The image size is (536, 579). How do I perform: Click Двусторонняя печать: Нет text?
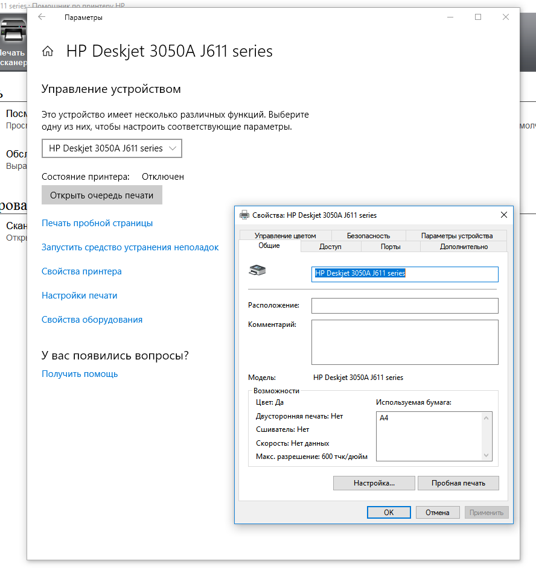pos(299,416)
